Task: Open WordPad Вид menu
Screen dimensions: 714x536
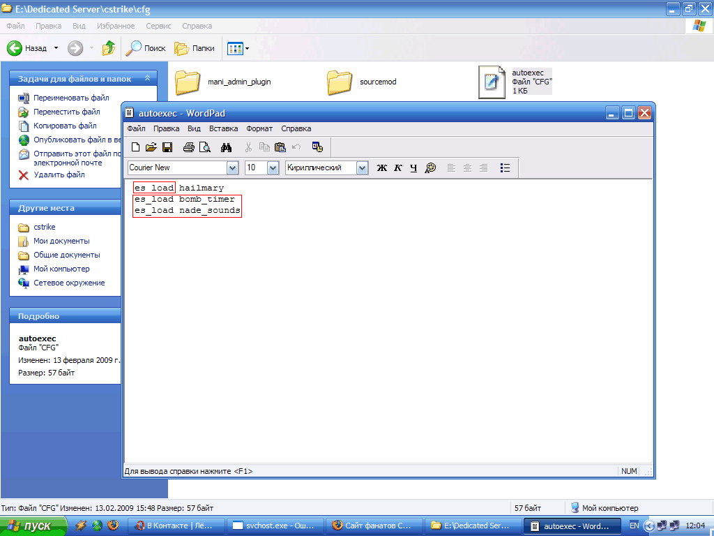Action: [x=194, y=128]
